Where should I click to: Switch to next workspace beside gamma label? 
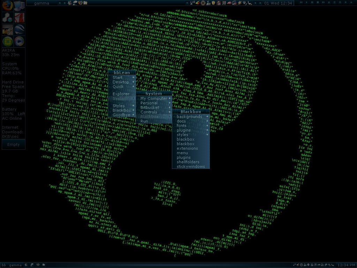click(x=64, y=3)
